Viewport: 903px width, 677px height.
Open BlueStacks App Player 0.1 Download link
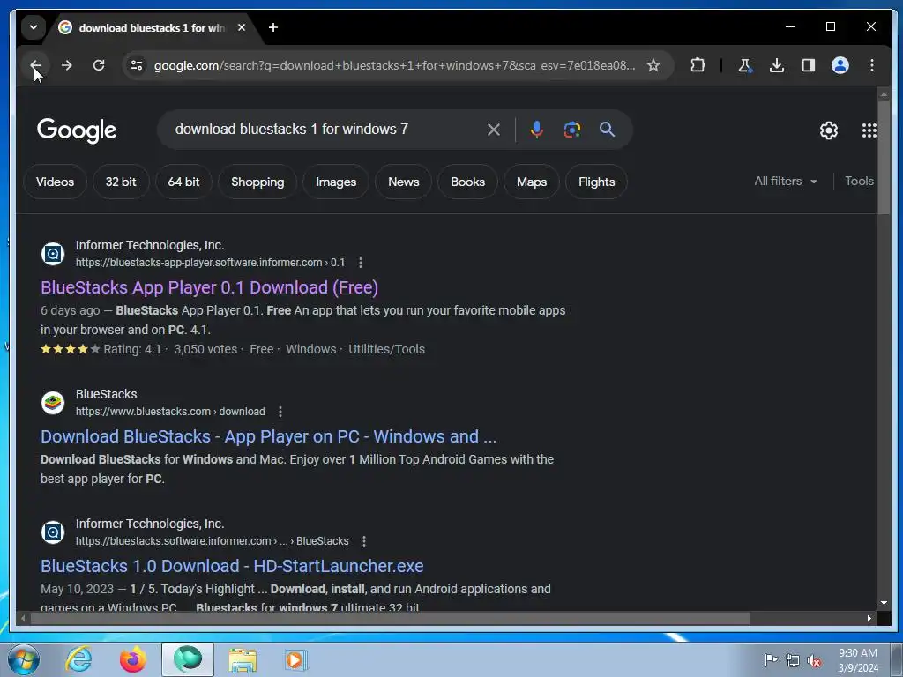click(x=210, y=287)
